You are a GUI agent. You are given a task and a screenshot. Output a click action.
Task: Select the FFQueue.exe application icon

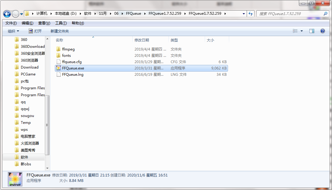pyautogui.click(x=58, y=68)
